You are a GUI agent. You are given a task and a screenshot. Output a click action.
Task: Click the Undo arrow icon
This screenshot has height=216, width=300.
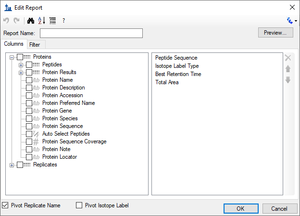coord(6,20)
